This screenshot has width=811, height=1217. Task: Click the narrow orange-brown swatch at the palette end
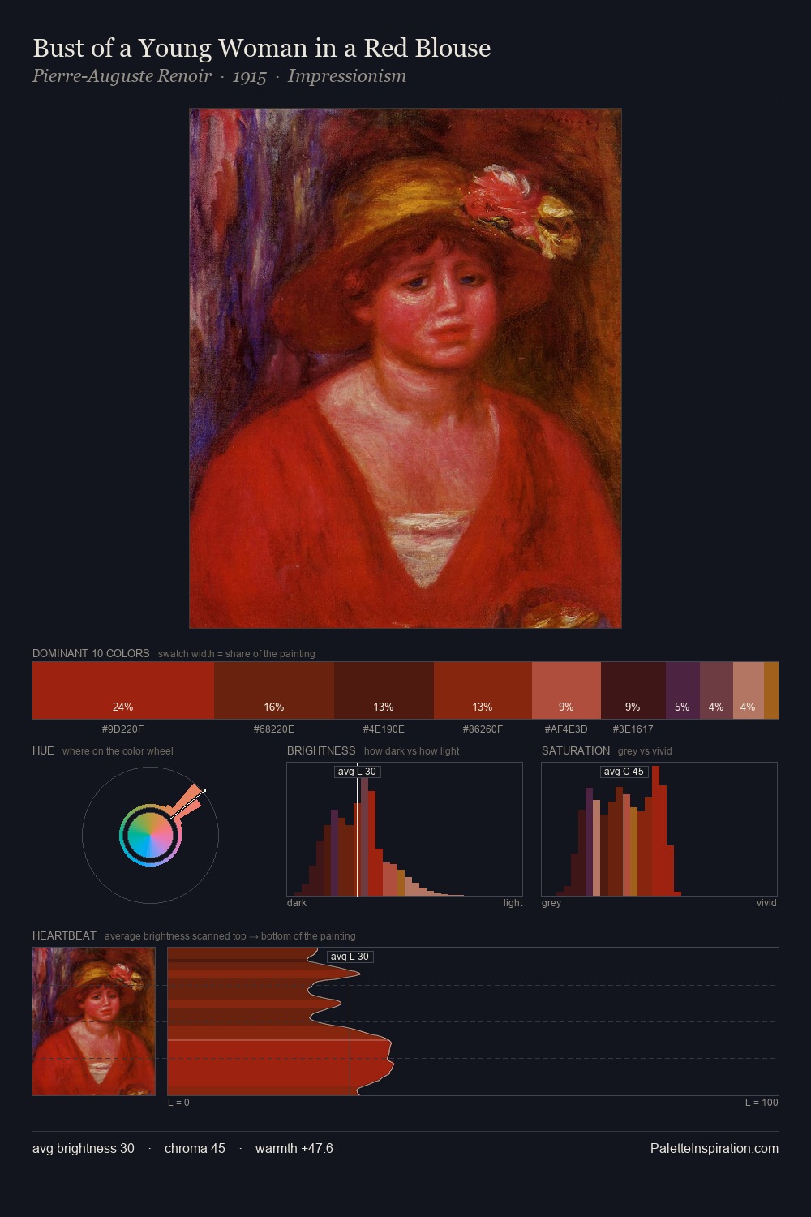coord(771,690)
